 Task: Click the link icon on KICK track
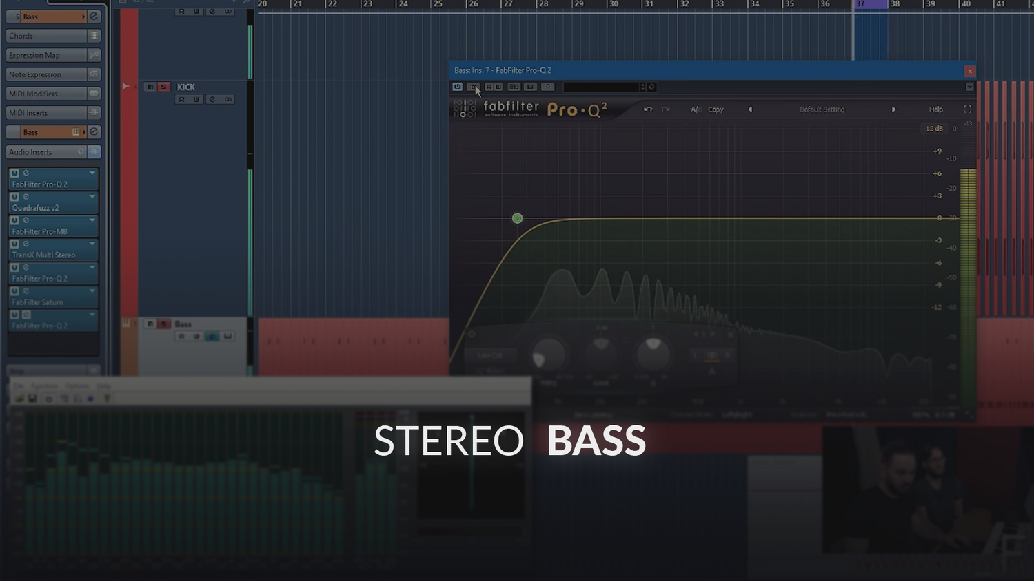click(x=228, y=99)
